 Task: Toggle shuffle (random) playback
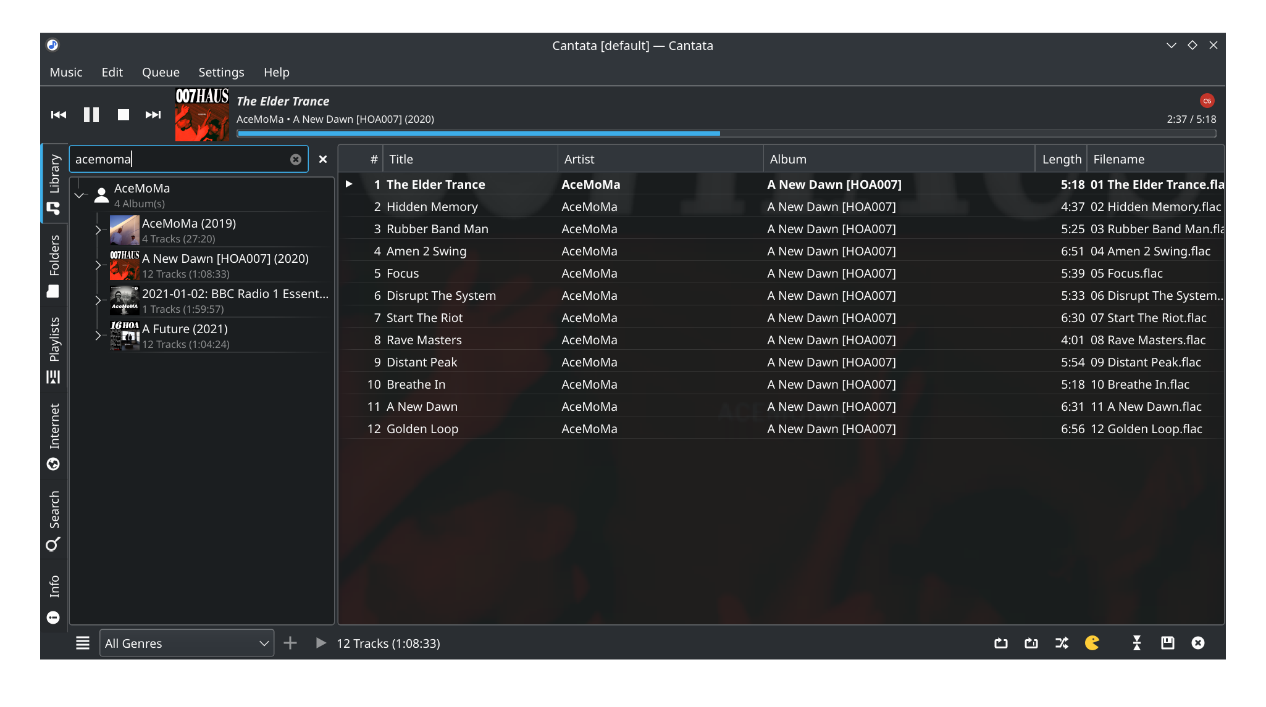click(x=1062, y=643)
